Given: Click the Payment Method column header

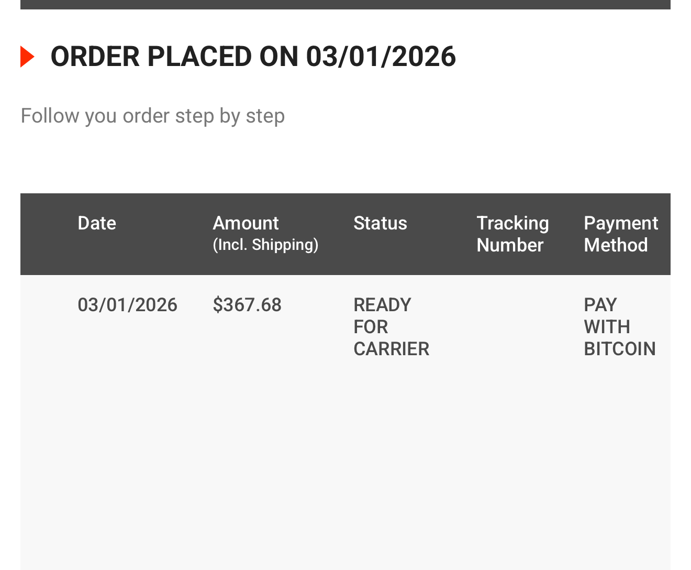Looking at the screenshot, I should (620, 234).
